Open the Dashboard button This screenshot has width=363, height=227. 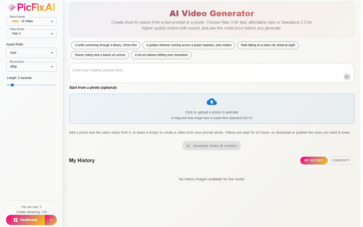coord(25,220)
